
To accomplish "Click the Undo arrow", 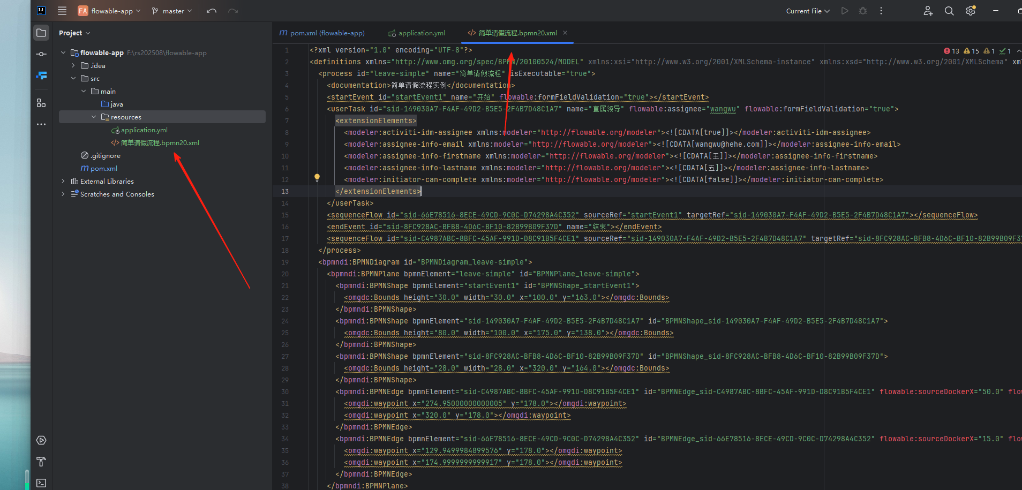I will pyautogui.click(x=211, y=11).
